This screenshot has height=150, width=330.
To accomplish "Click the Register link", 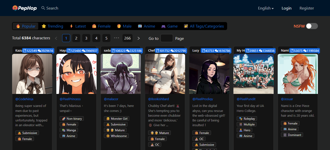I will [307, 8].
